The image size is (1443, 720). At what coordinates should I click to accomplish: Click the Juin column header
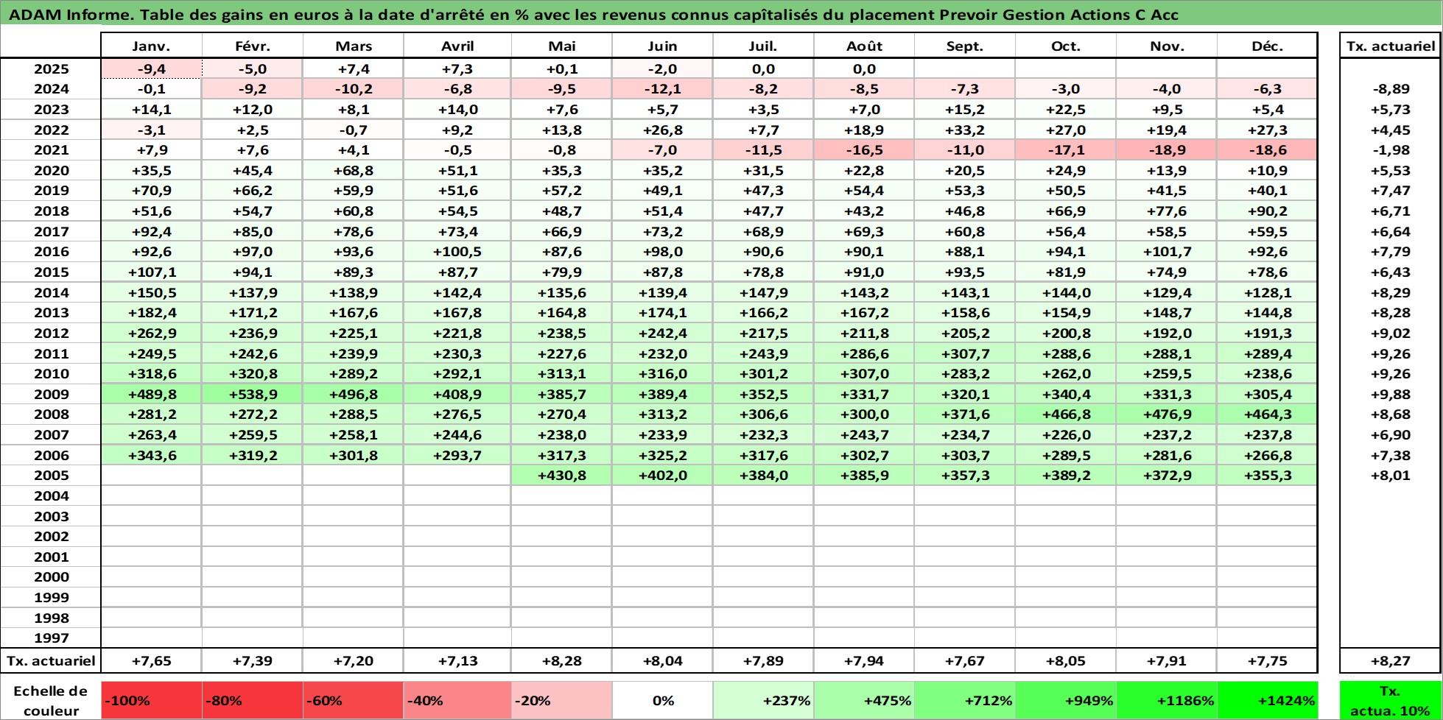click(x=662, y=46)
